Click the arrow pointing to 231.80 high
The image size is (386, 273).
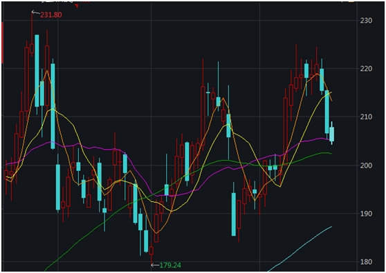pos(36,12)
